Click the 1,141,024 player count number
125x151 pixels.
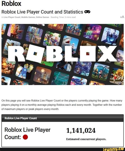[81, 130]
